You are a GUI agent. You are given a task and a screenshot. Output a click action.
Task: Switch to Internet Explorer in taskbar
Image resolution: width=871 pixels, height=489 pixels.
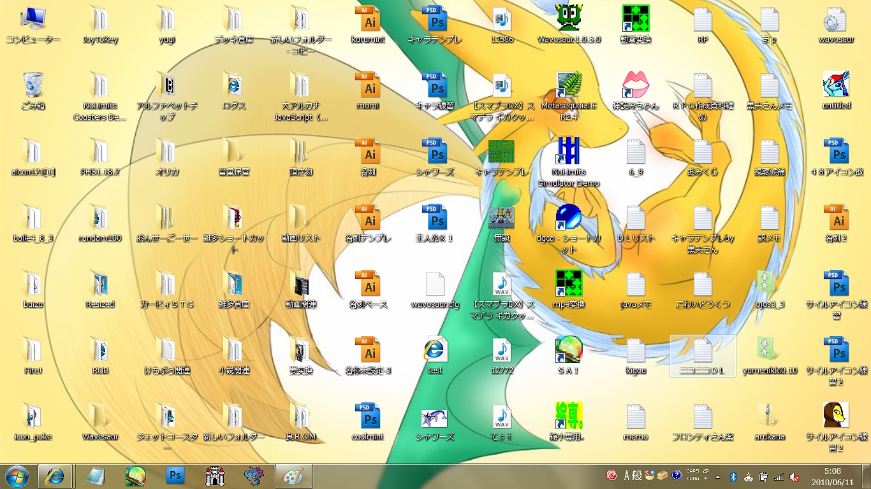click(x=55, y=476)
